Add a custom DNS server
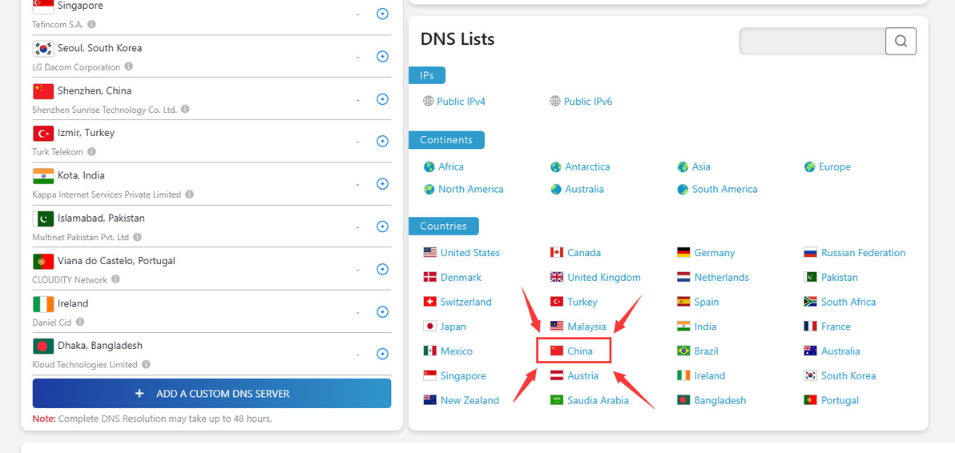Screen dimensions: 955x453 [212, 394]
